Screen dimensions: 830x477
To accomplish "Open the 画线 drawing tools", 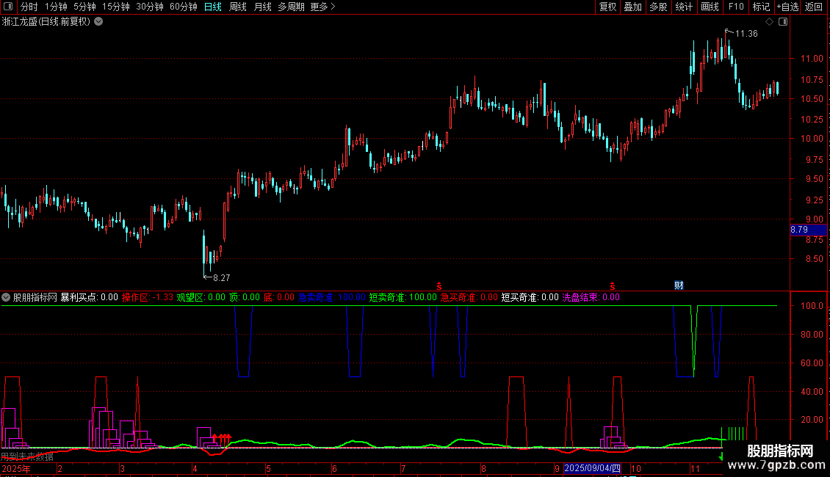I will pos(710,7).
